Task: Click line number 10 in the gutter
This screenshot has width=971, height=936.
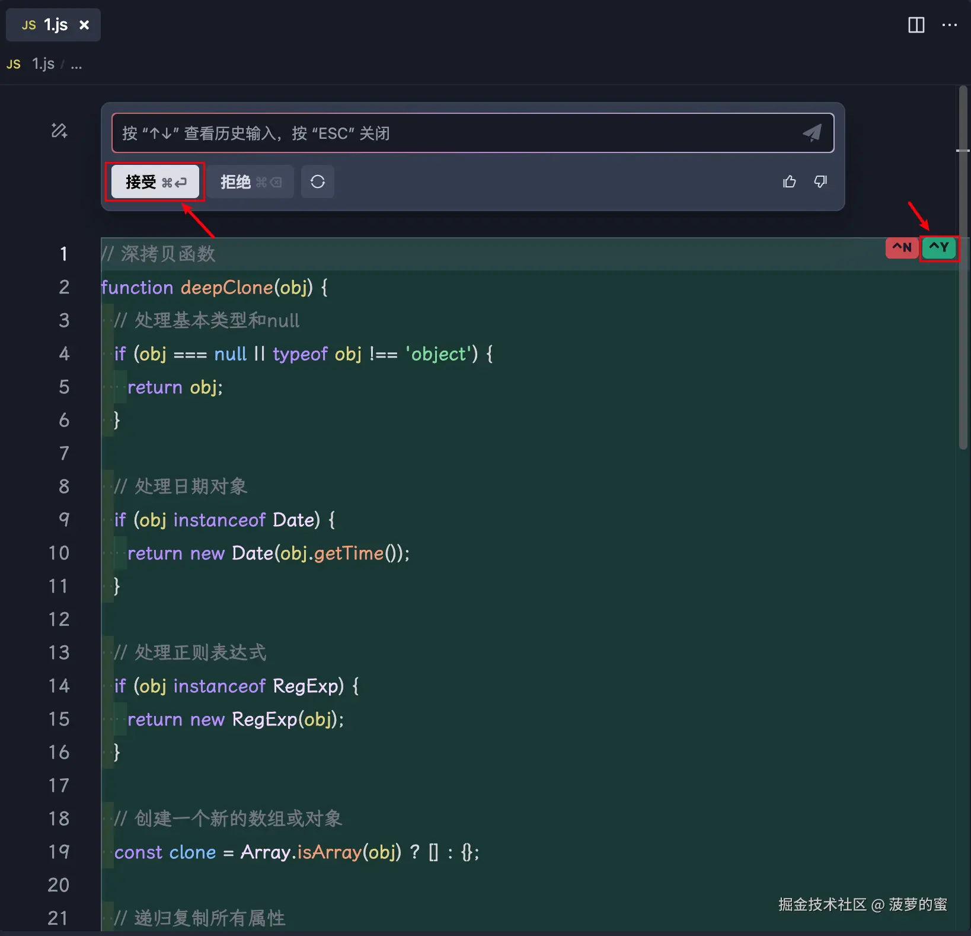Action: click(59, 553)
